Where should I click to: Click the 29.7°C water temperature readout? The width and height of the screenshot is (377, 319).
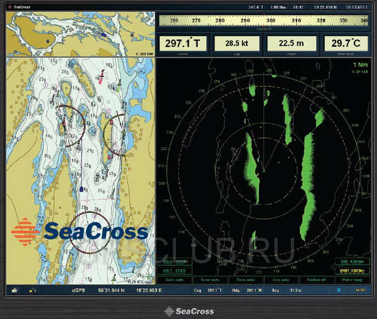pyautogui.click(x=346, y=43)
